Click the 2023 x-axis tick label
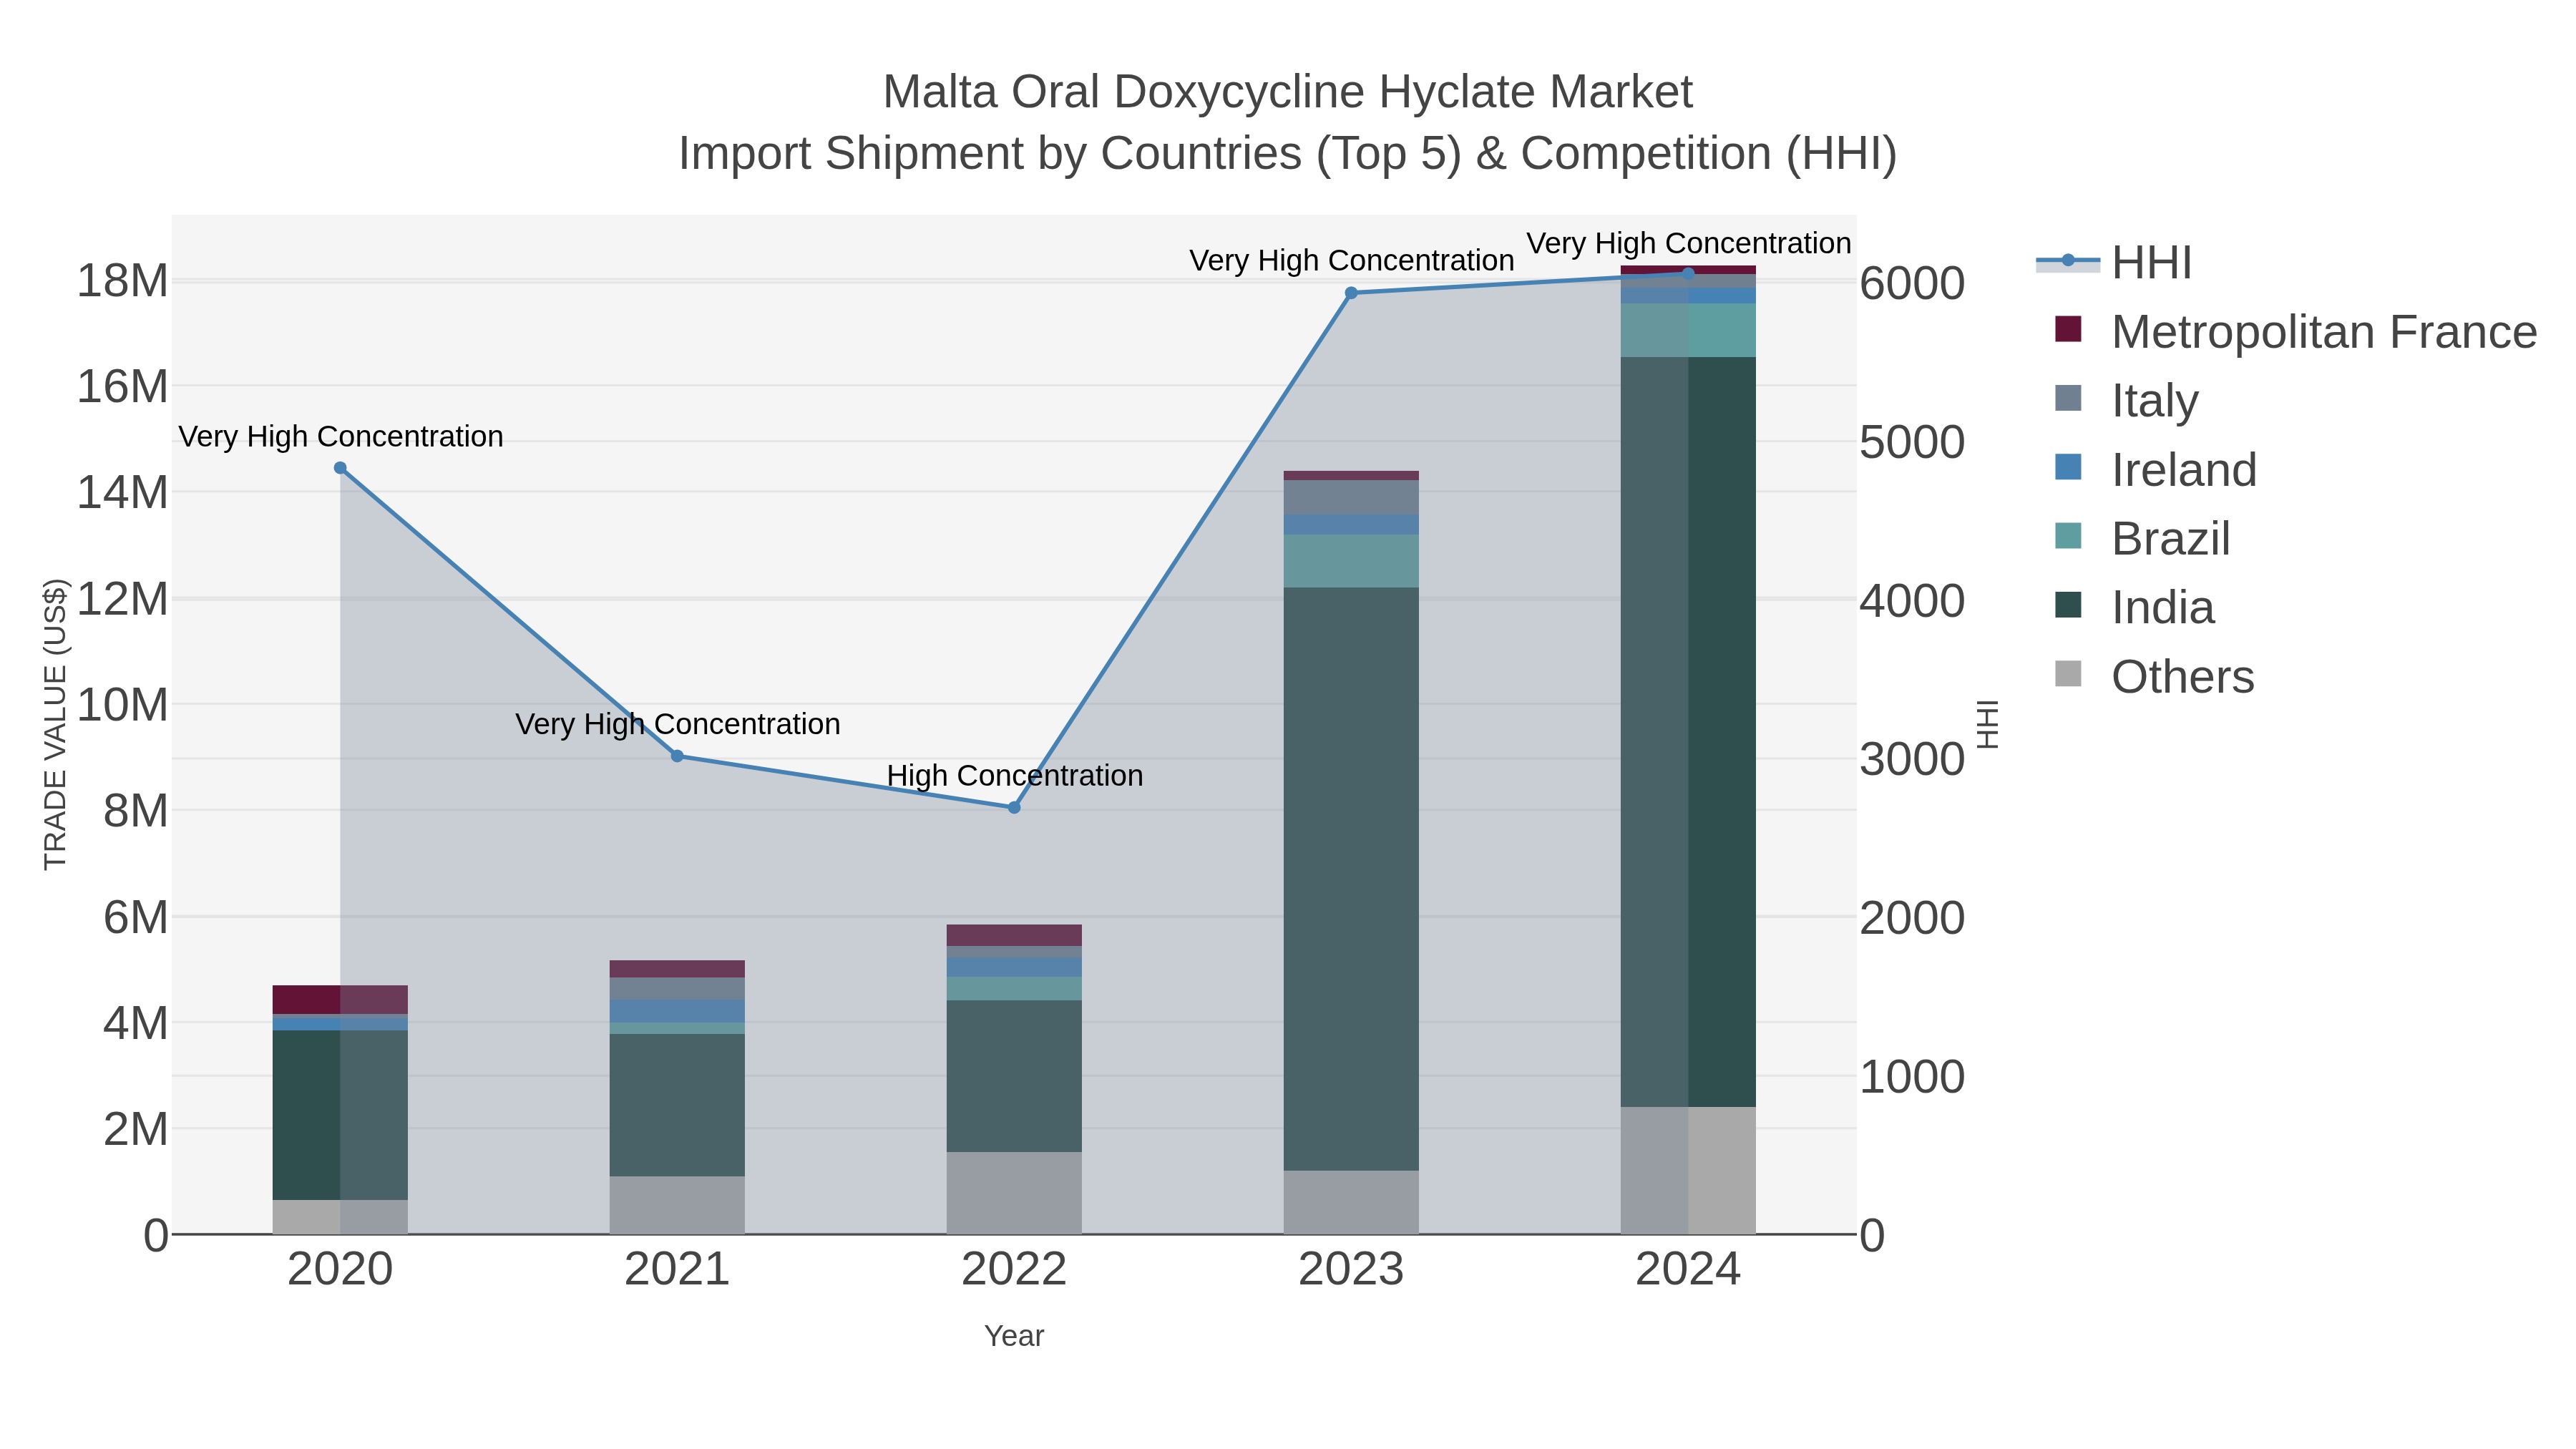Screen dimensions: 2576x1449 click(1351, 1270)
